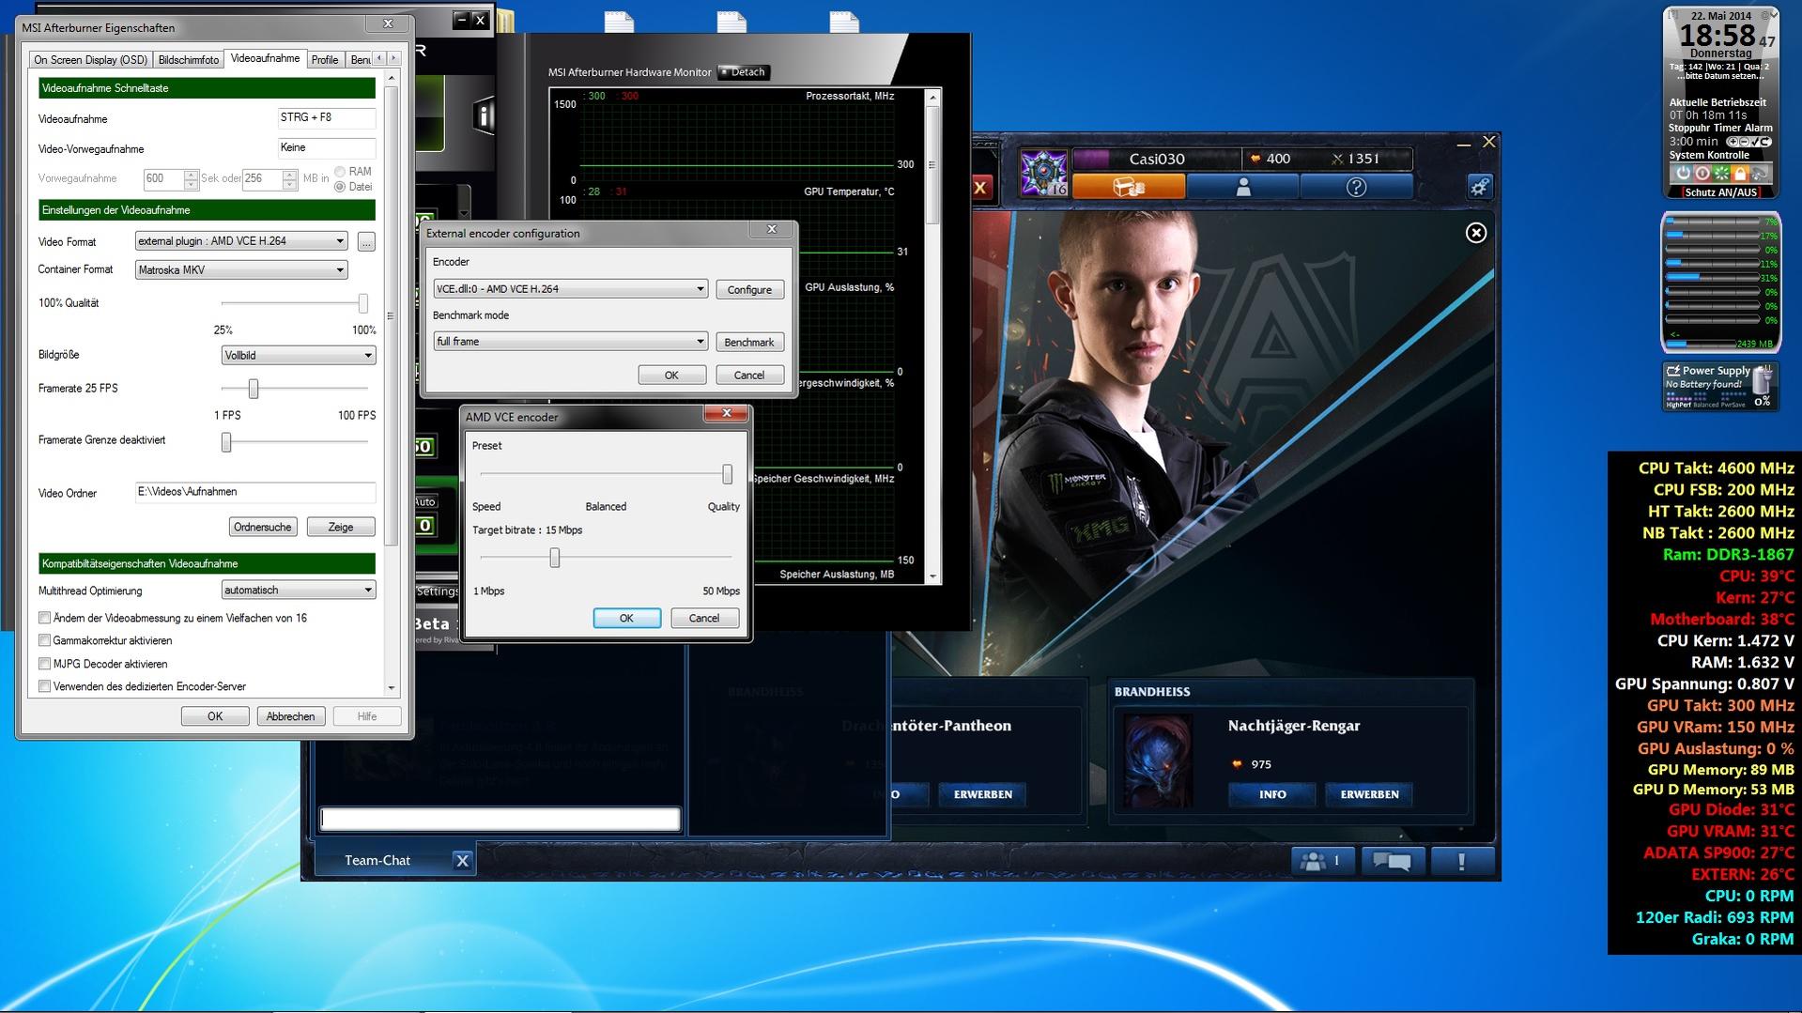Enable dedizierten Encoder-Server checkbox

(x=44, y=686)
